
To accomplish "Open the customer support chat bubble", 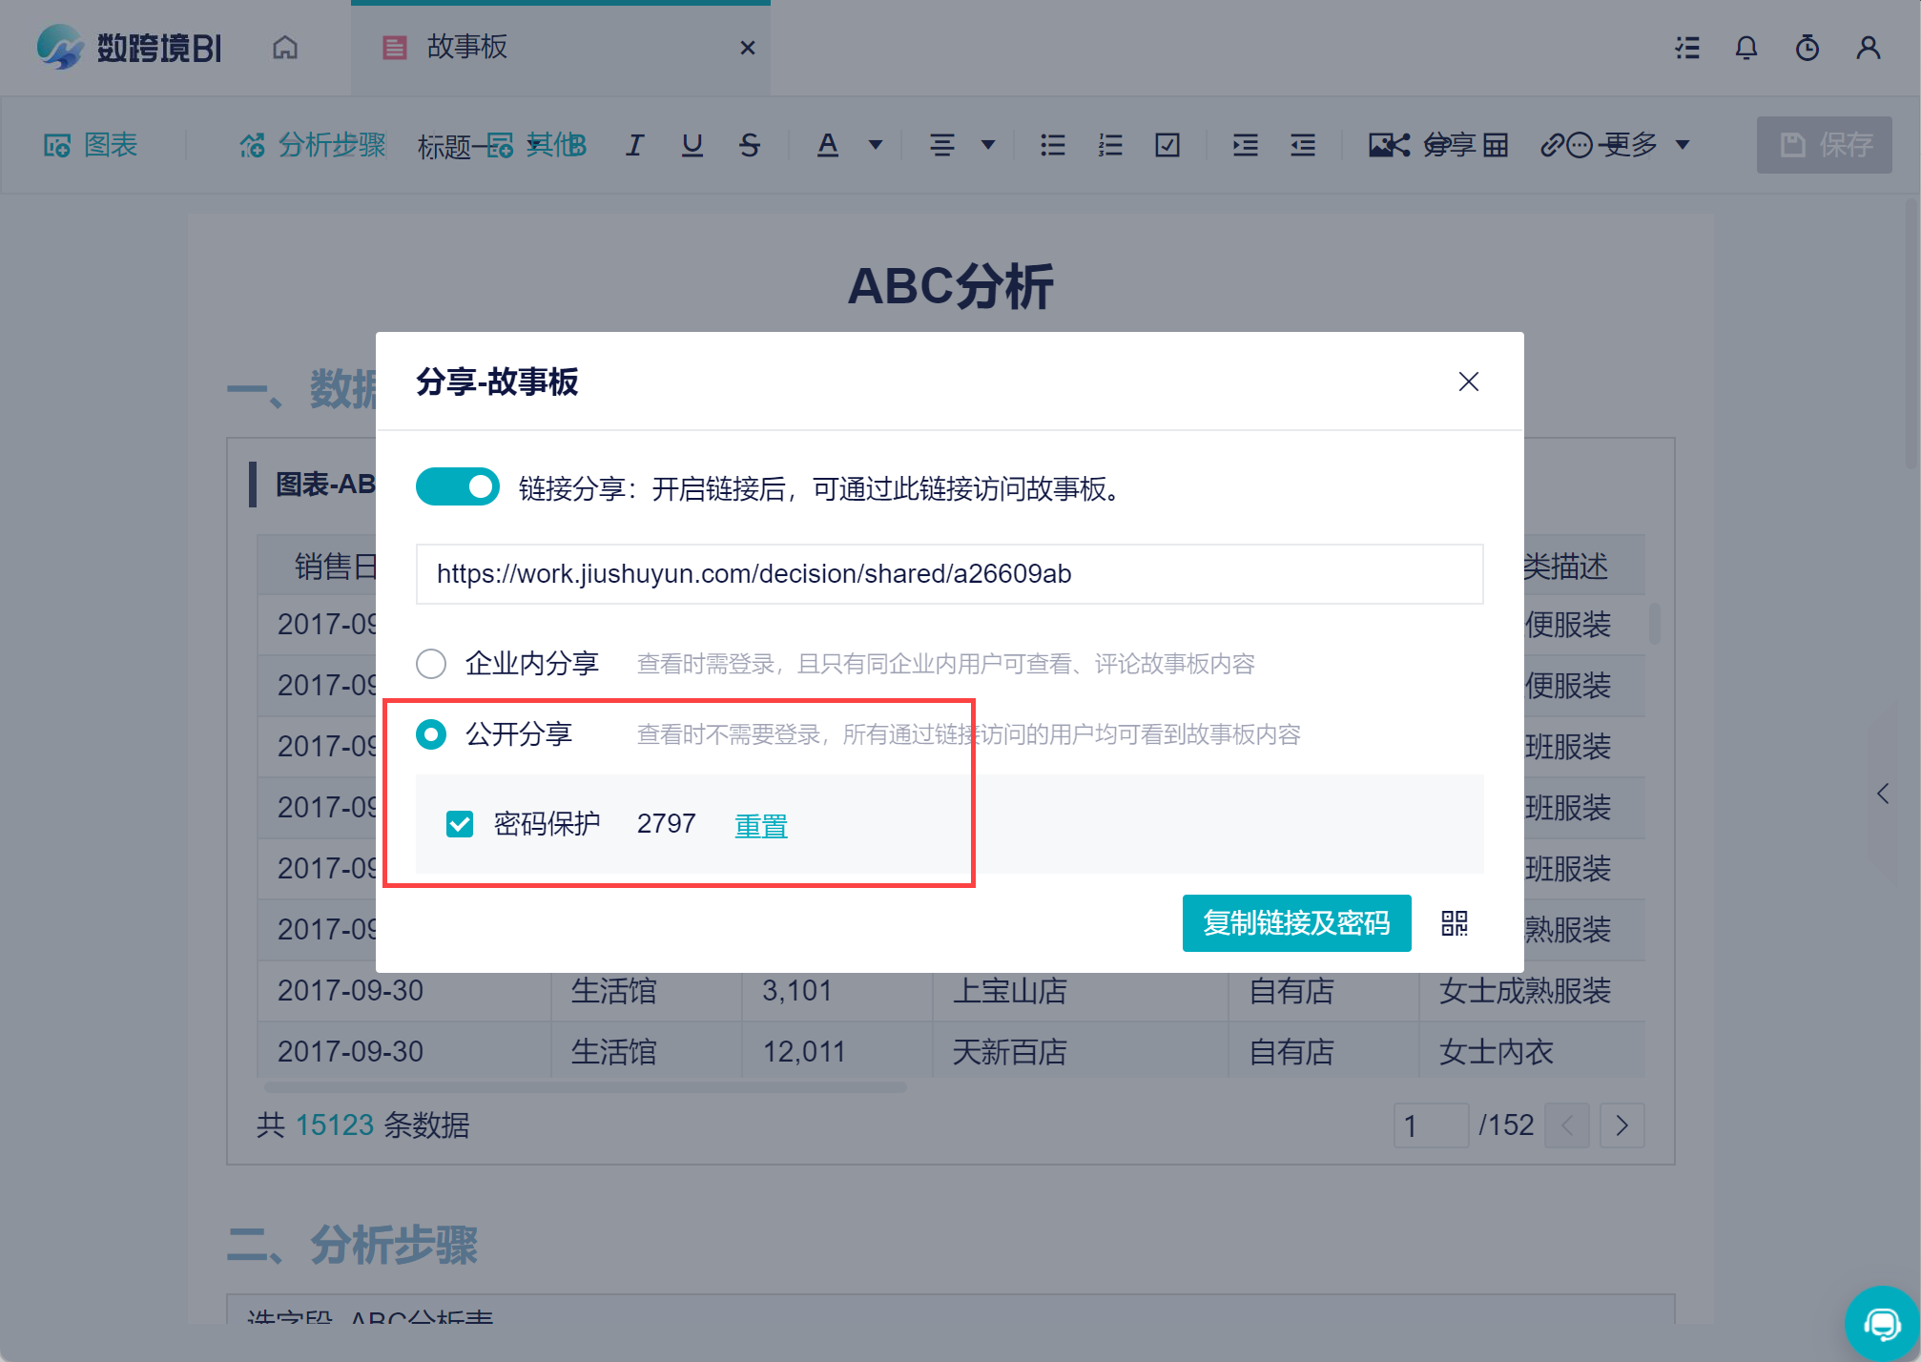I will [x=1882, y=1323].
